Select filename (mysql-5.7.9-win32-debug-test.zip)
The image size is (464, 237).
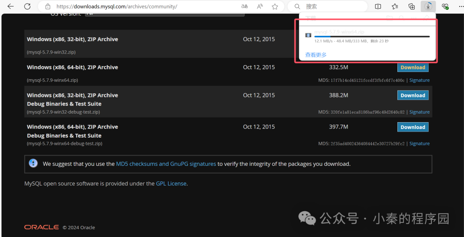[63, 112]
